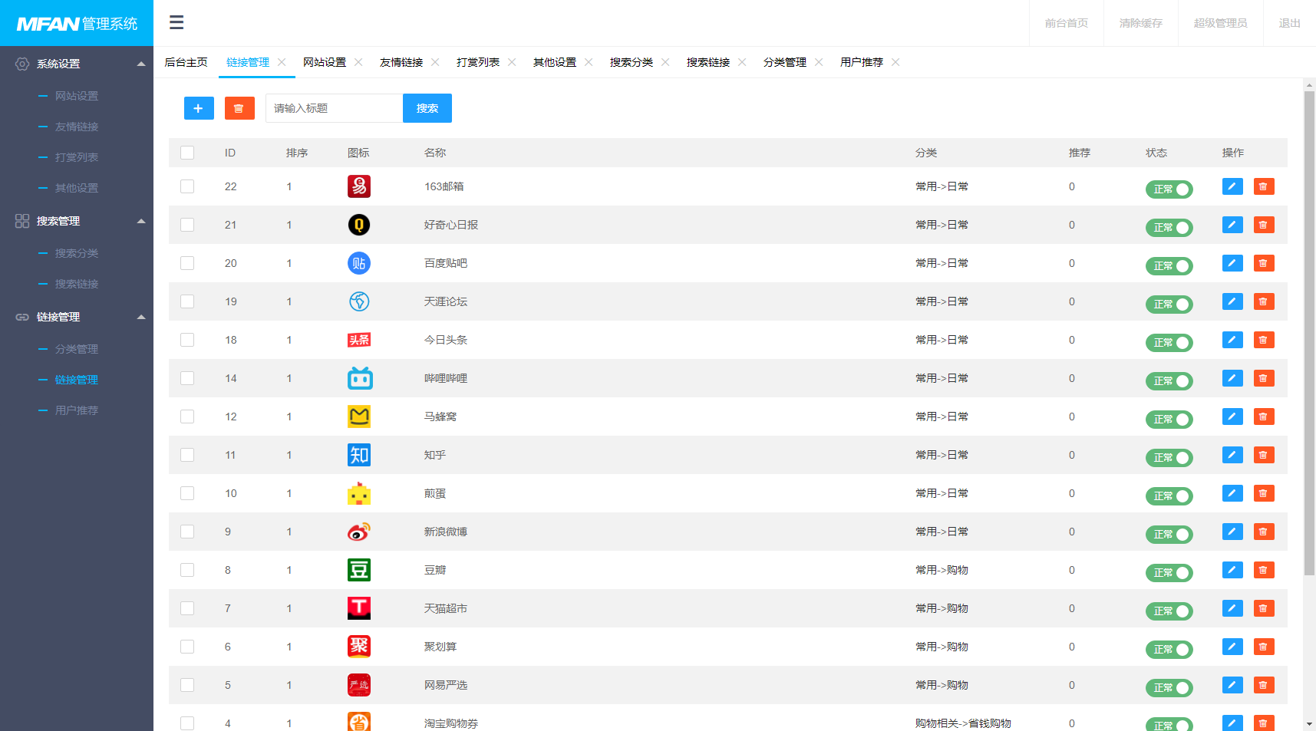Collapse the 链接管理 sidebar section

click(x=141, y=317)
